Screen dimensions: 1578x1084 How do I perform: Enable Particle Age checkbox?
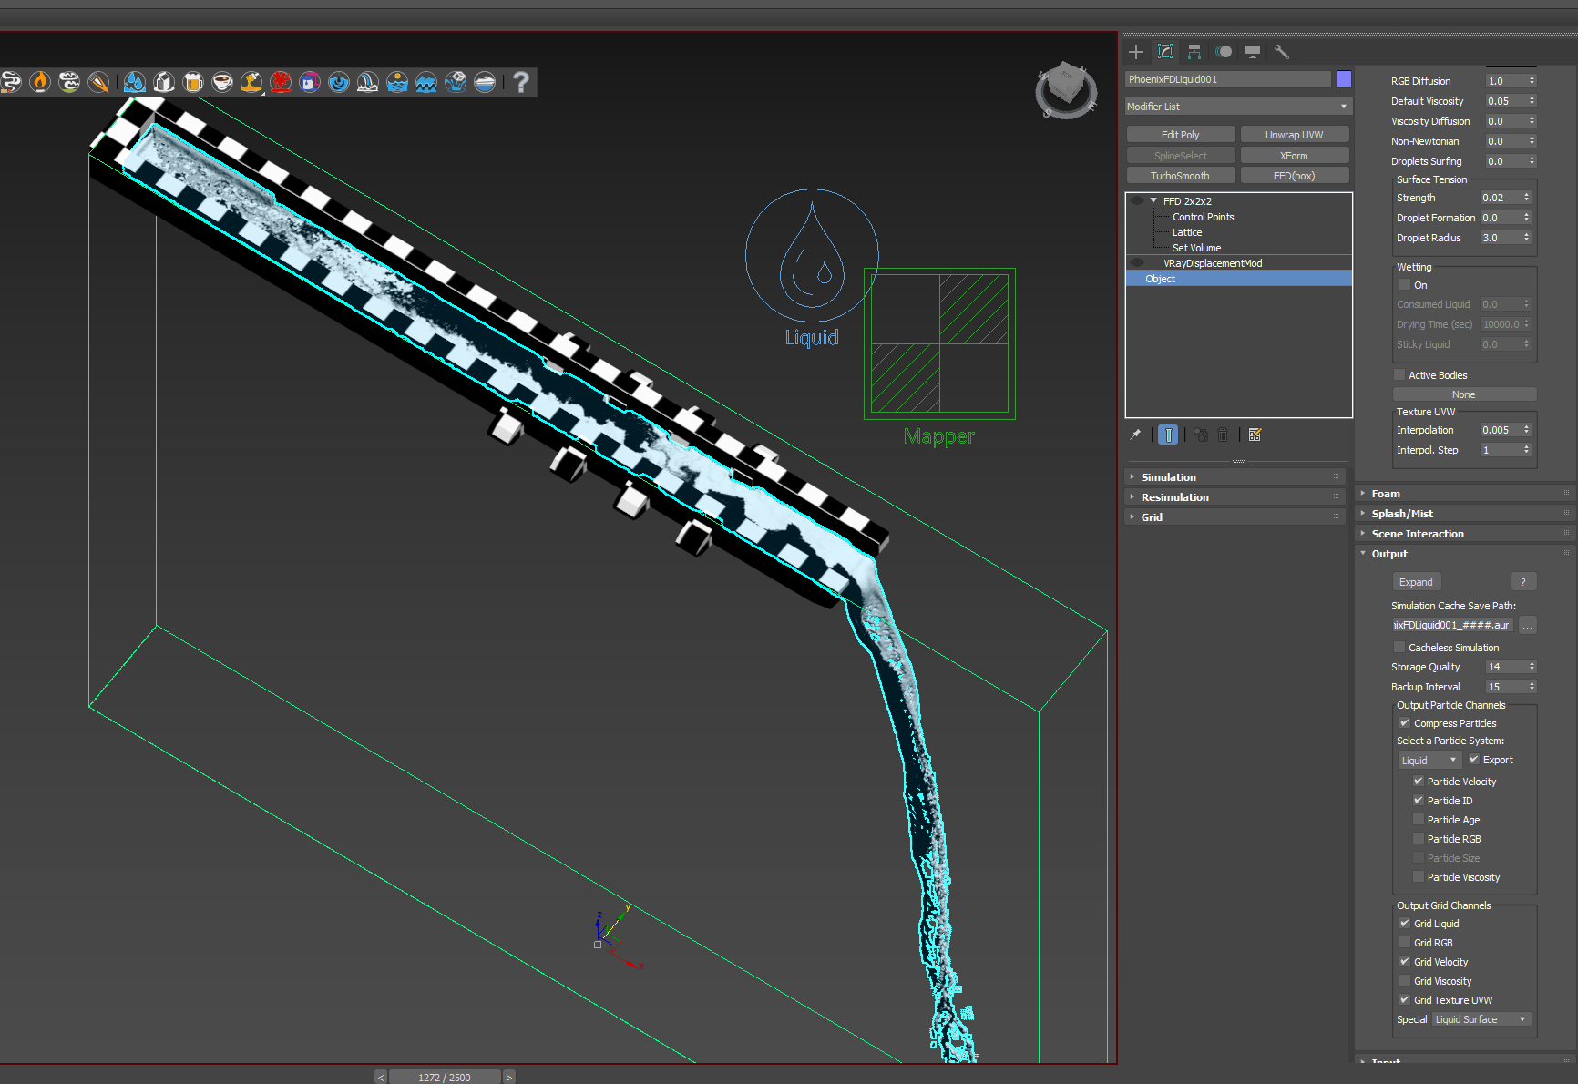click(1419, 820)
